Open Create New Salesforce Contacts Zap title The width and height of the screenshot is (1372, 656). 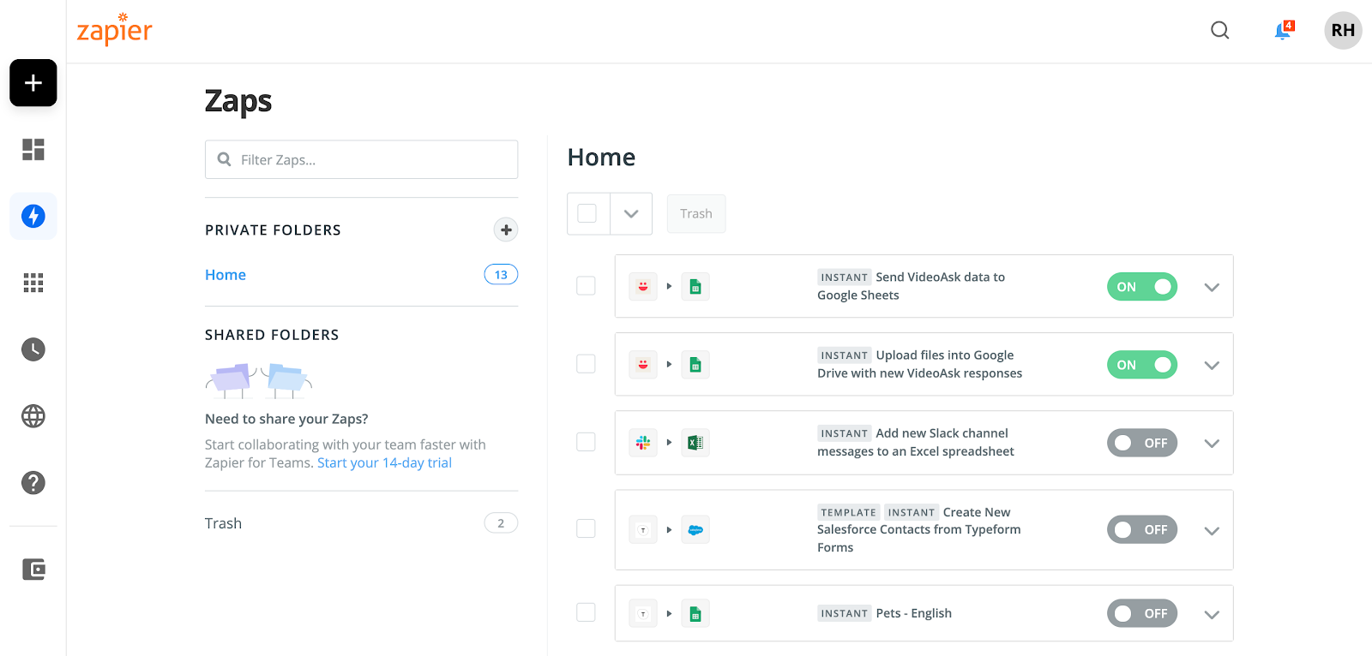pos(918,529)
